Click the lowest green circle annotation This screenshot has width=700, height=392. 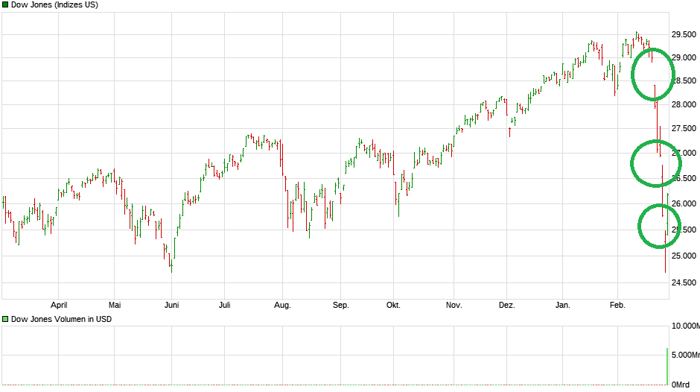(659, 227)
